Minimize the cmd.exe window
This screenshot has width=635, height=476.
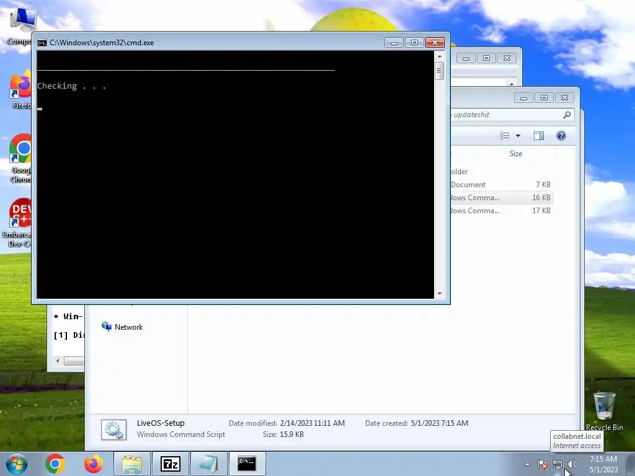coord(394,43)
